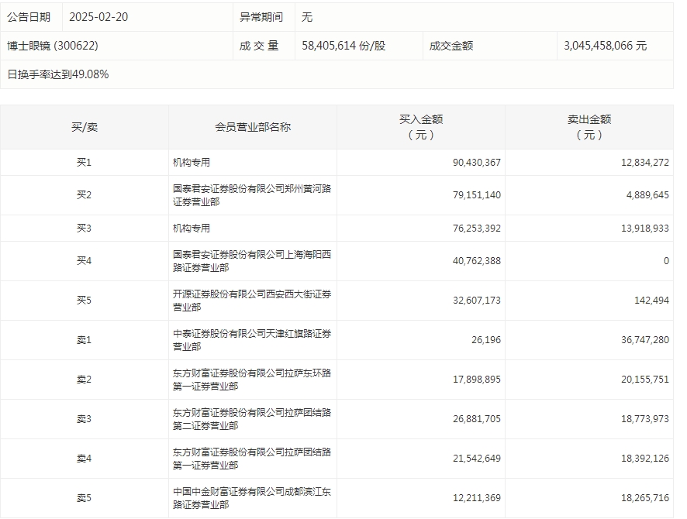The height and width of the screenshot is (519, 687).
Task: Open 东方财富证券 拉萨东环路第一证券营业部 entry
Action: [252, 380]
